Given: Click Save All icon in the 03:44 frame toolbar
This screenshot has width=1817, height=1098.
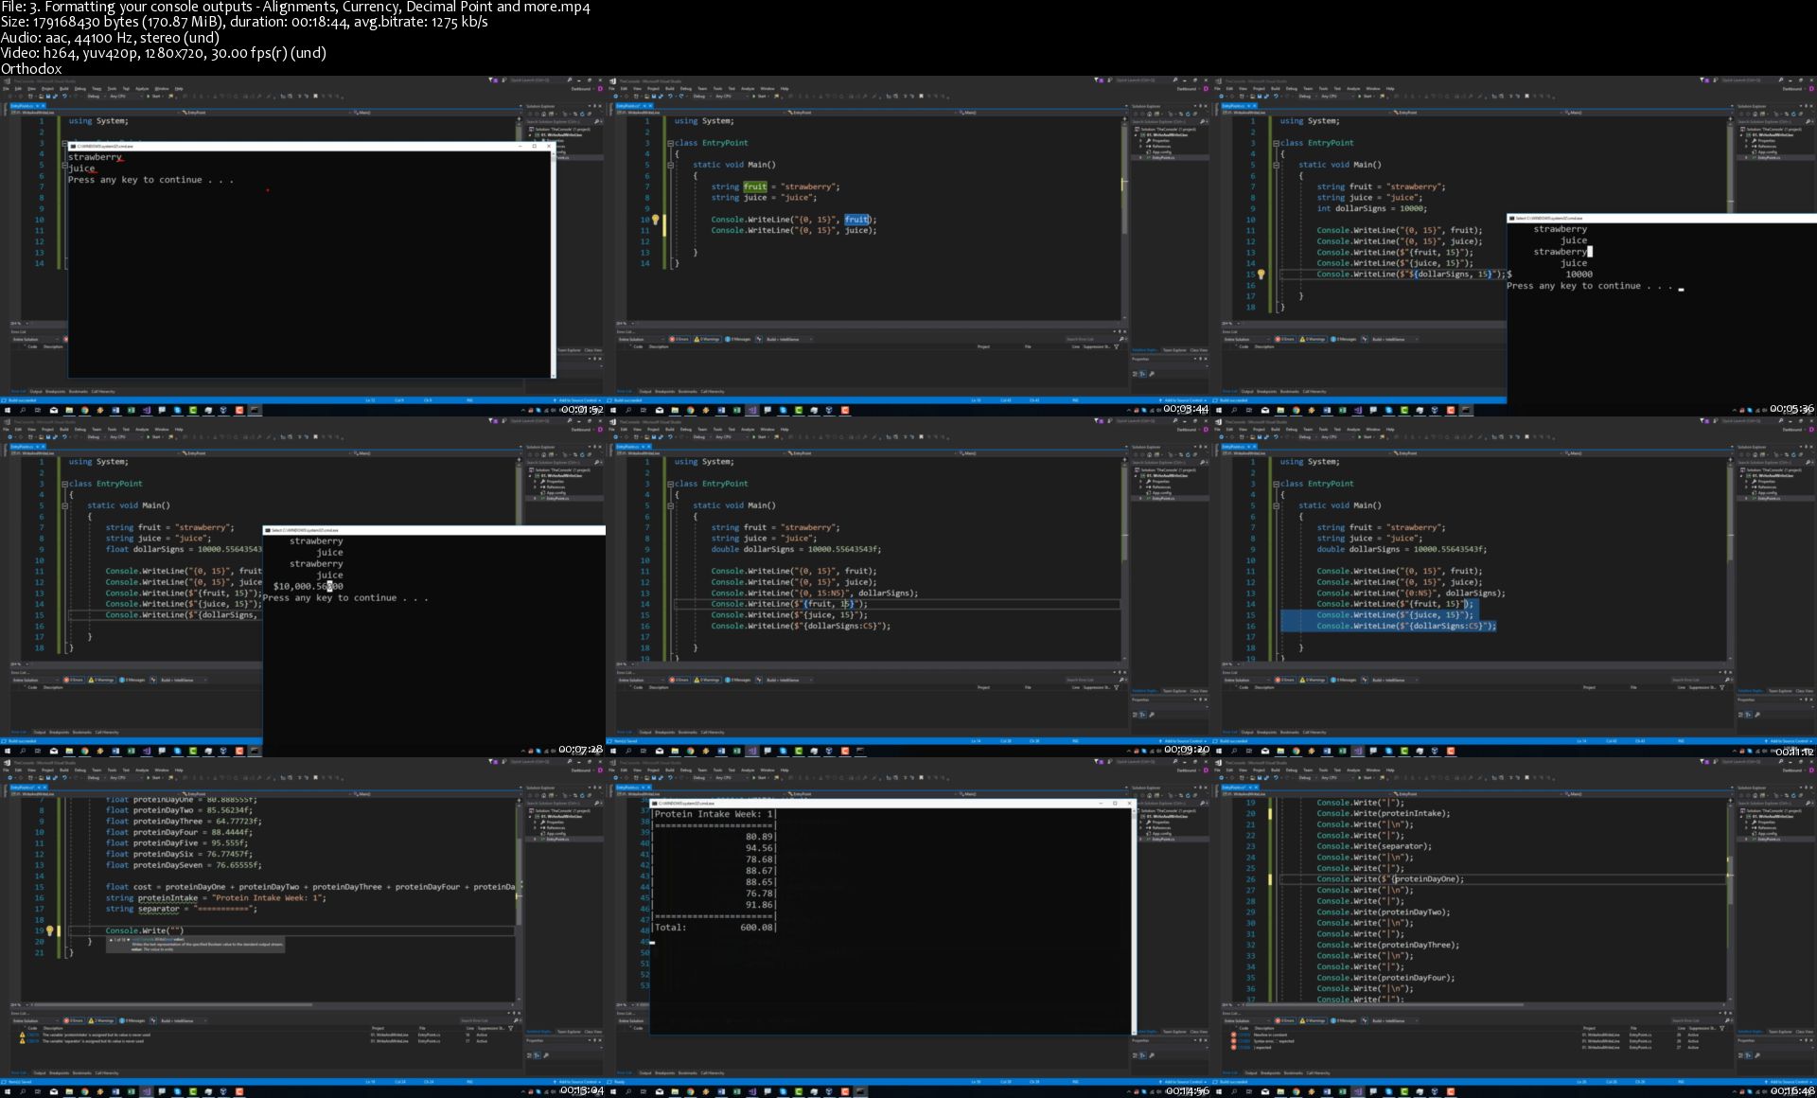Looking at the screenshot, I should tap(660, 96).
